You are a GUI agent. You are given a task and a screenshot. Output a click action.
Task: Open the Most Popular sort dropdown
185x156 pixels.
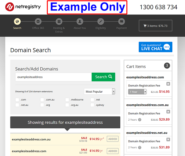tap(99, 91)
